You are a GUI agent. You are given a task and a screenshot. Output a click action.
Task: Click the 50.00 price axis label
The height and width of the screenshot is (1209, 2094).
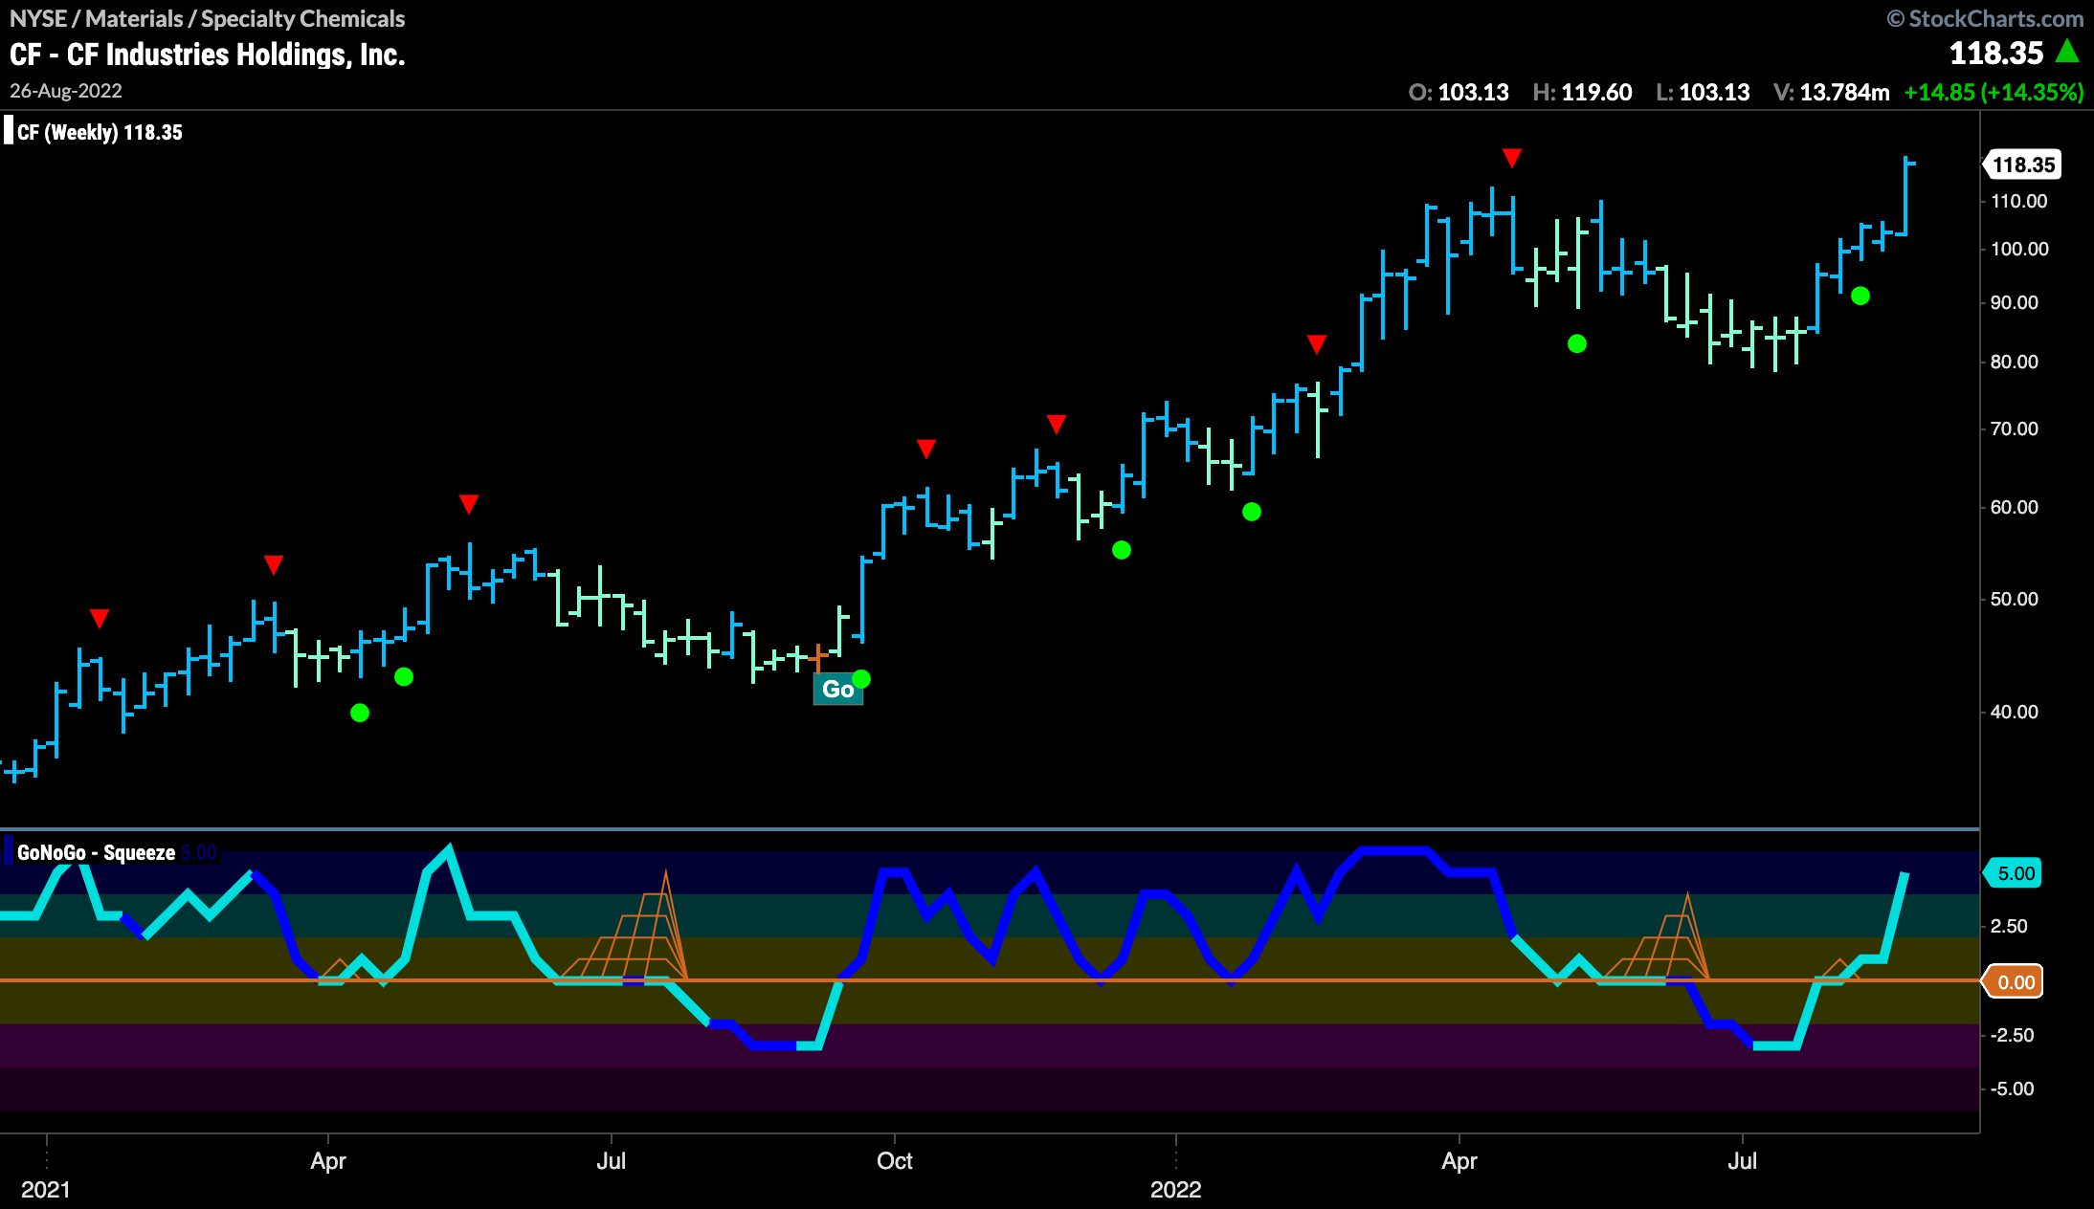[x=2015, y=600]
